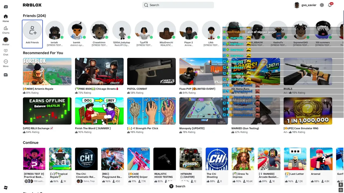This screenshot has width=344, height=193.
Task: Open friend WizzDrenchI's avatar
Action: point(166,30)
